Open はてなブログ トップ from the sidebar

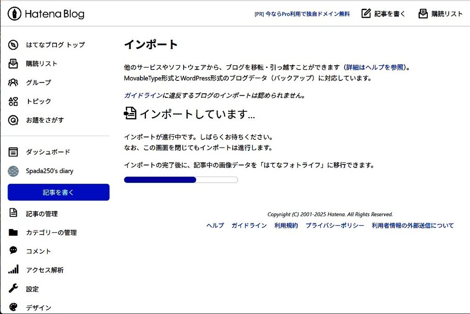click(x=55, y=45)
